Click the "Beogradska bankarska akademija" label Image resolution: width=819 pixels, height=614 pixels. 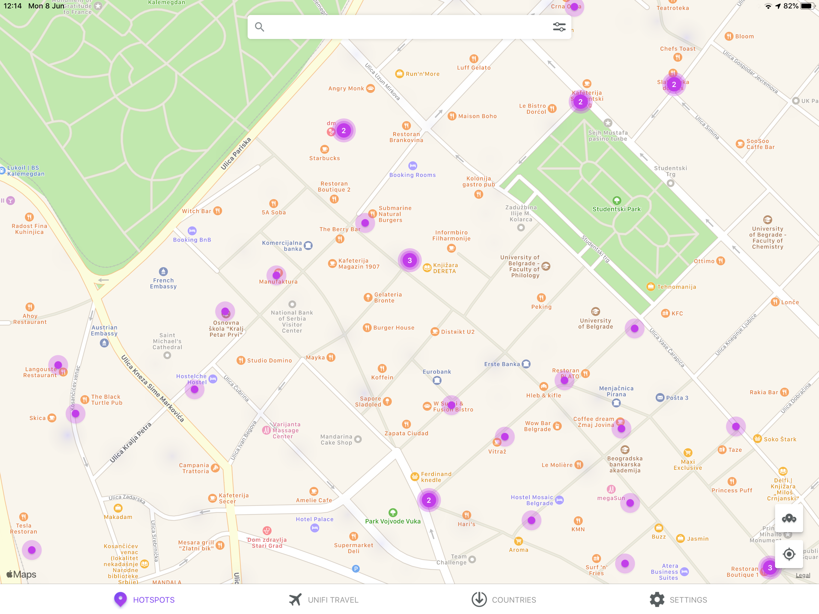pos(625,464)
